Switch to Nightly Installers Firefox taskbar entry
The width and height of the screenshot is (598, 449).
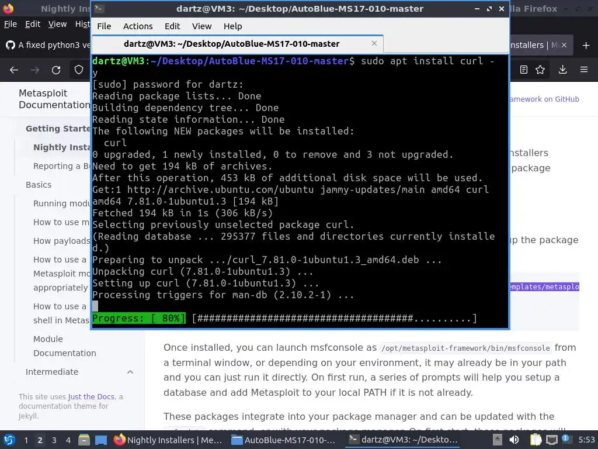pyautogui.click(x=168, y=440)
